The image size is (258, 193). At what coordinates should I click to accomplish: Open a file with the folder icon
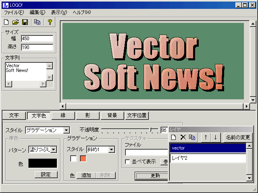[15, 22]
